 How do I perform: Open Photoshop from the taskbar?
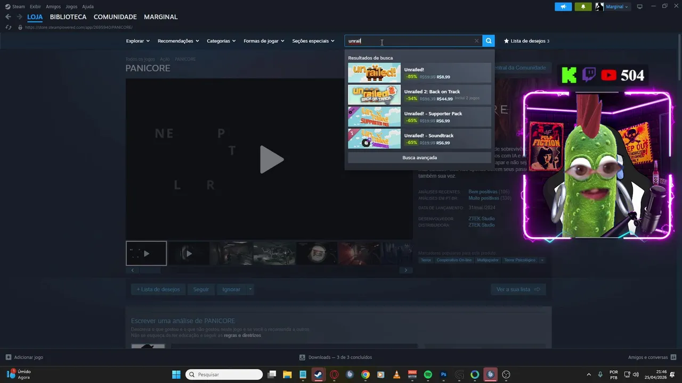(x=443, y=374)
